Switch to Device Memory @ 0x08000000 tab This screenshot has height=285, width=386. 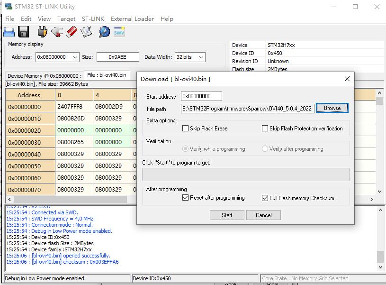pos(45,76)
